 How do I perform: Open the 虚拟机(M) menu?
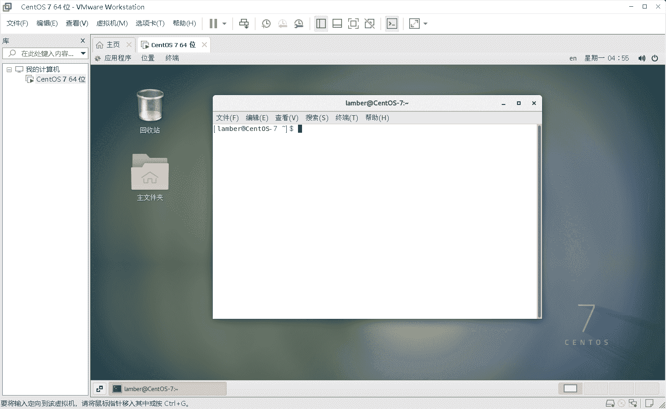tap(112, 23)
